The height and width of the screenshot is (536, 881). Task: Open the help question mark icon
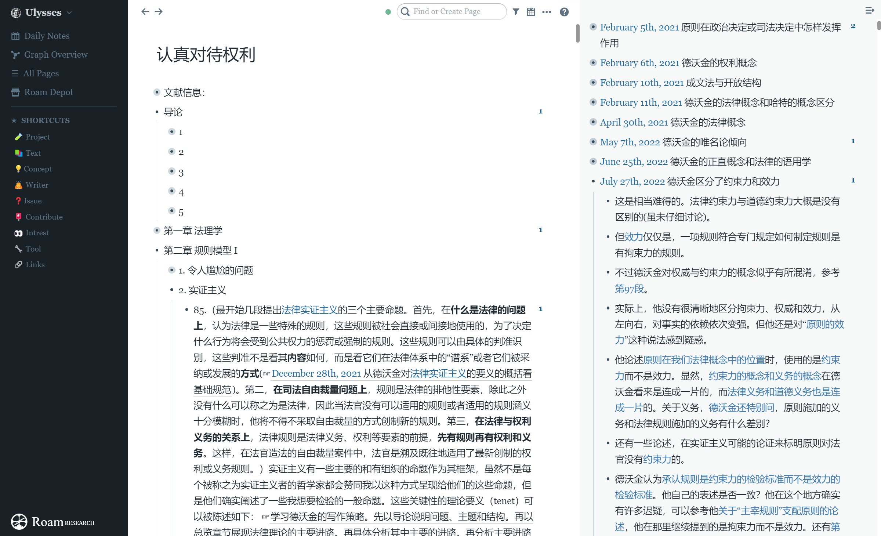(x=564, y=12)
